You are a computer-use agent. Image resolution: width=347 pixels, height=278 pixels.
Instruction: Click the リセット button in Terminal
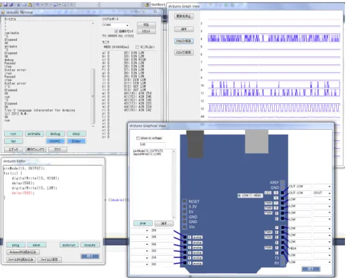point(146,31)
